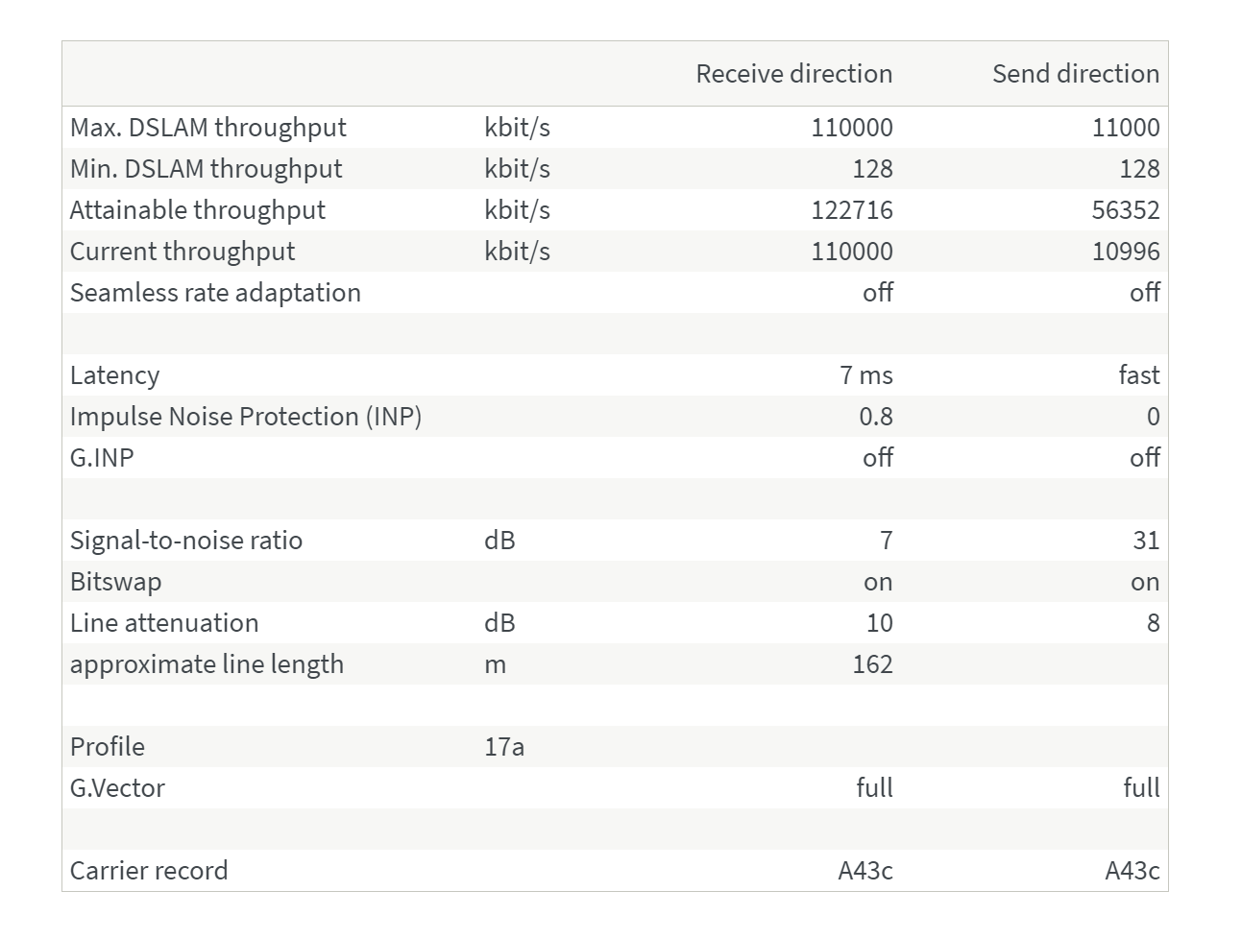Click Carrier record receive value A43c
The image size is (1242, 939).
click(865, 871)
